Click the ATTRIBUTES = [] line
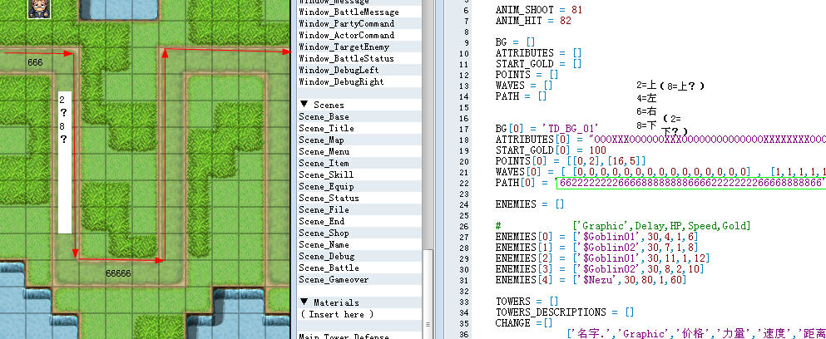Screen dimensions: 826x339 point(538,52)
